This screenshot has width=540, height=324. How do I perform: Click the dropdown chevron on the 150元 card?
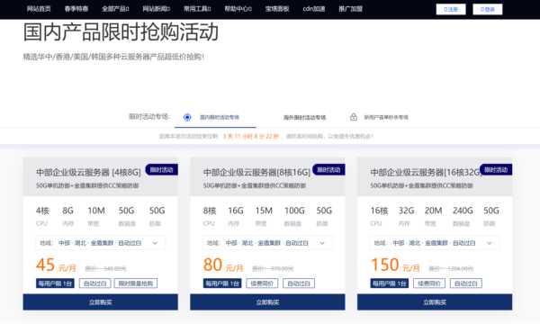[489, 243]
